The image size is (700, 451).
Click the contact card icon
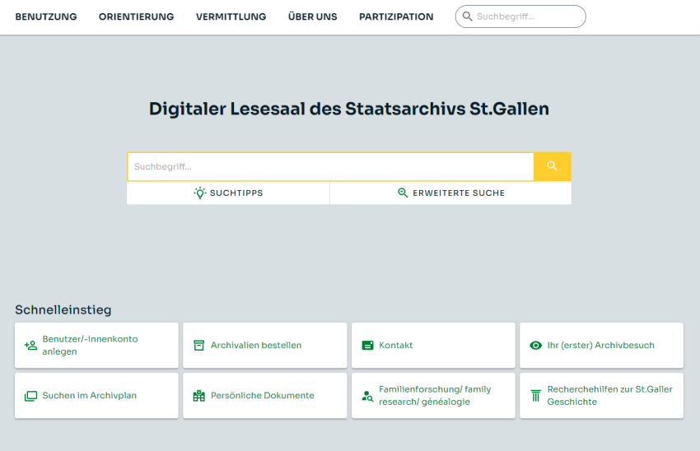(x=367, y=346)
